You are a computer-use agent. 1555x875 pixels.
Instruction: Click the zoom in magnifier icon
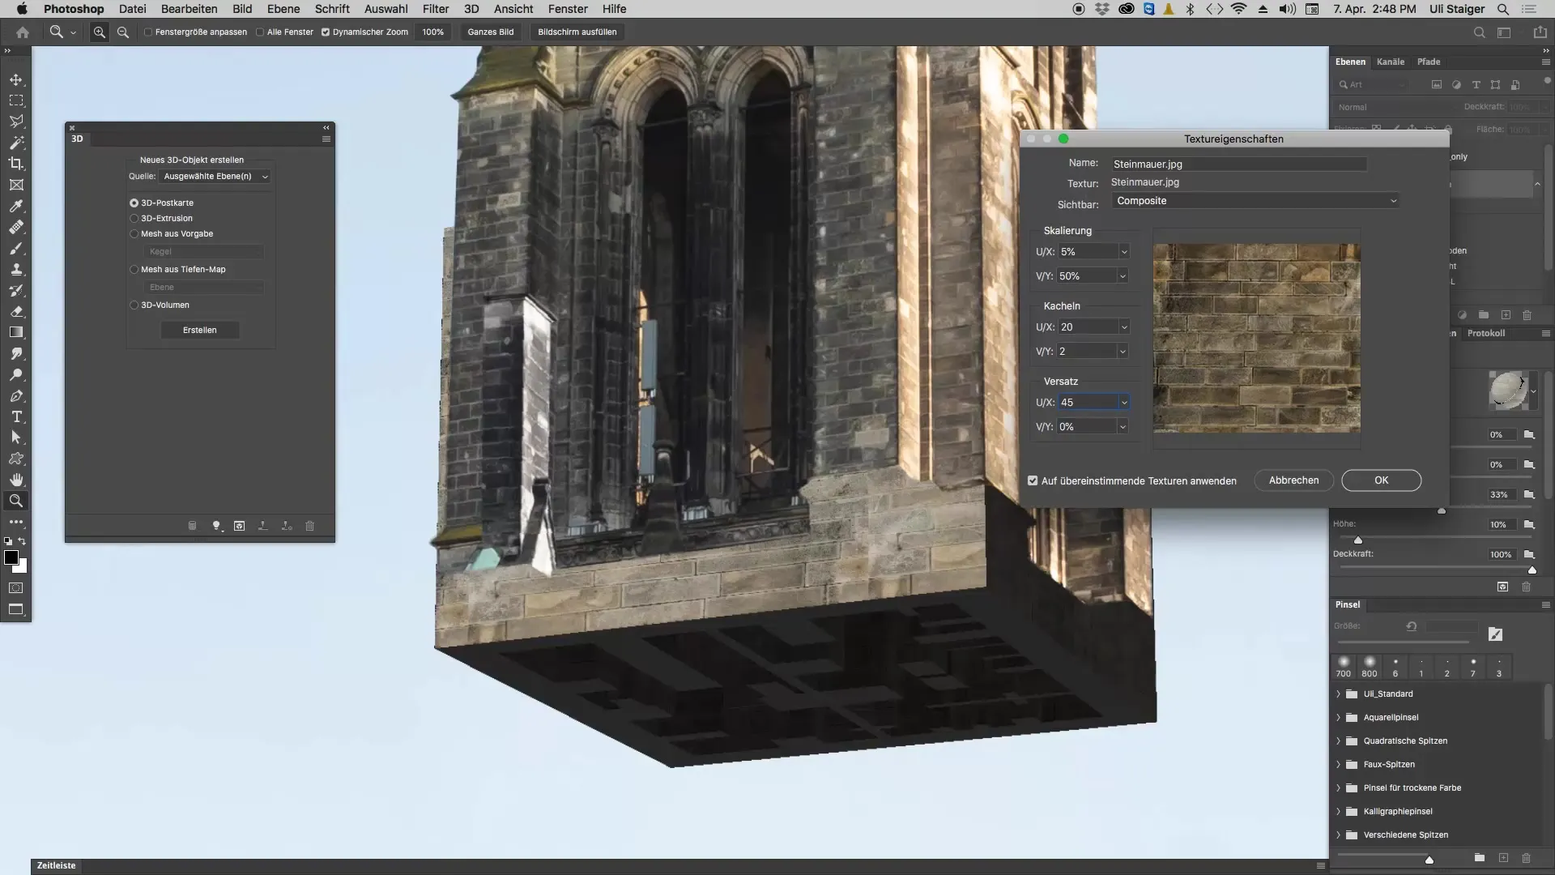coord(100,32)
